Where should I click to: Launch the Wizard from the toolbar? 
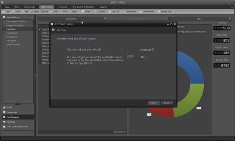[x=86, y=12]
